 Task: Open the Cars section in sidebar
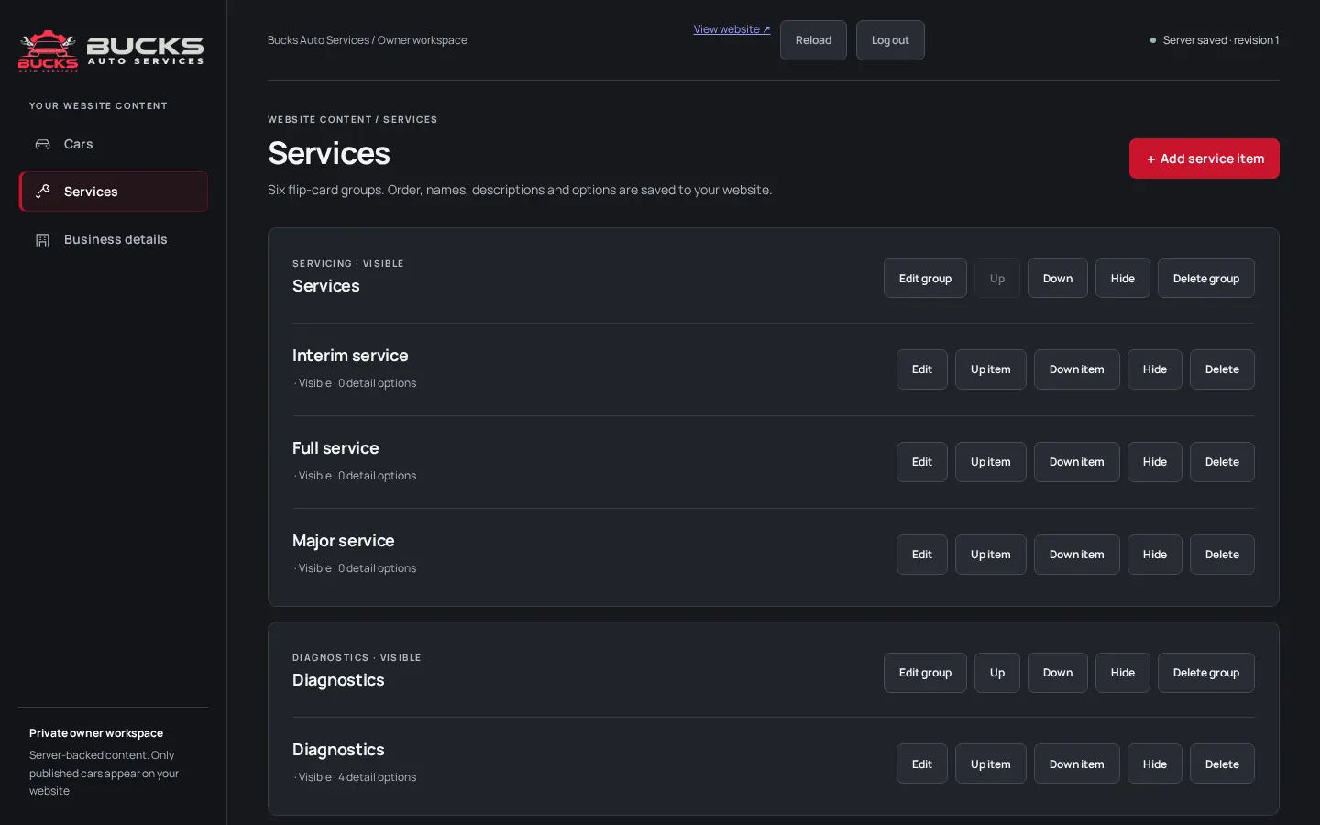click(x=113, y=144)
